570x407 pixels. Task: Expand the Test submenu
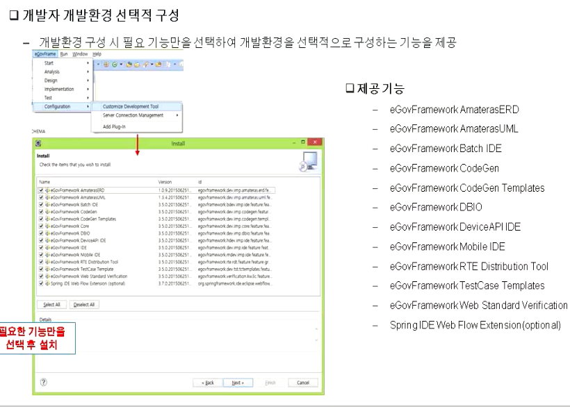click(x=62, y=98)
